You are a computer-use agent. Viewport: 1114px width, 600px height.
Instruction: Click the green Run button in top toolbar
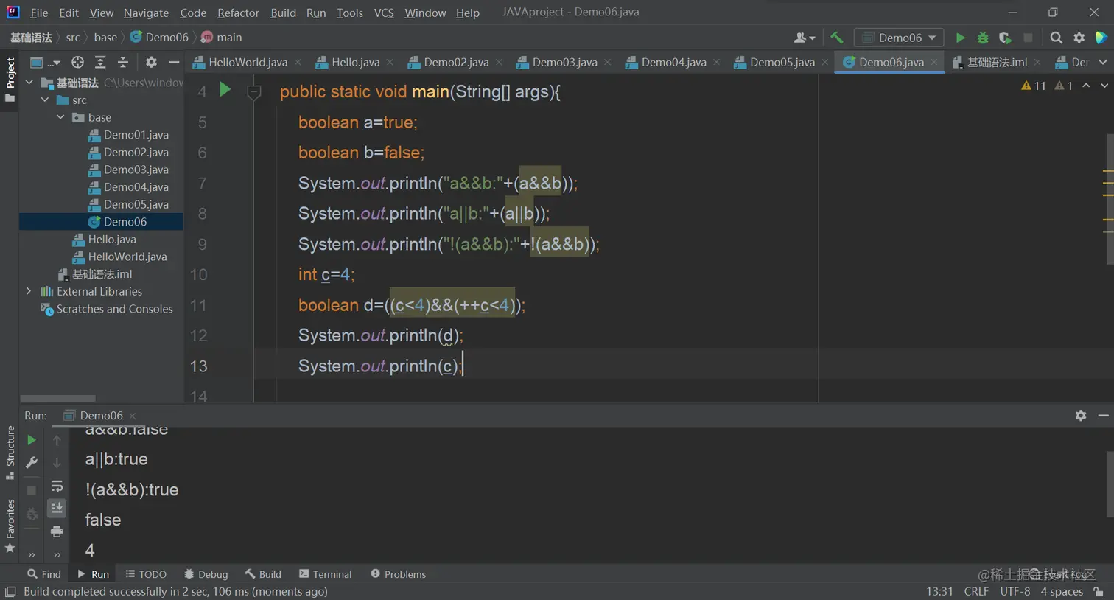pyautogui.click(x=960, y=38)
